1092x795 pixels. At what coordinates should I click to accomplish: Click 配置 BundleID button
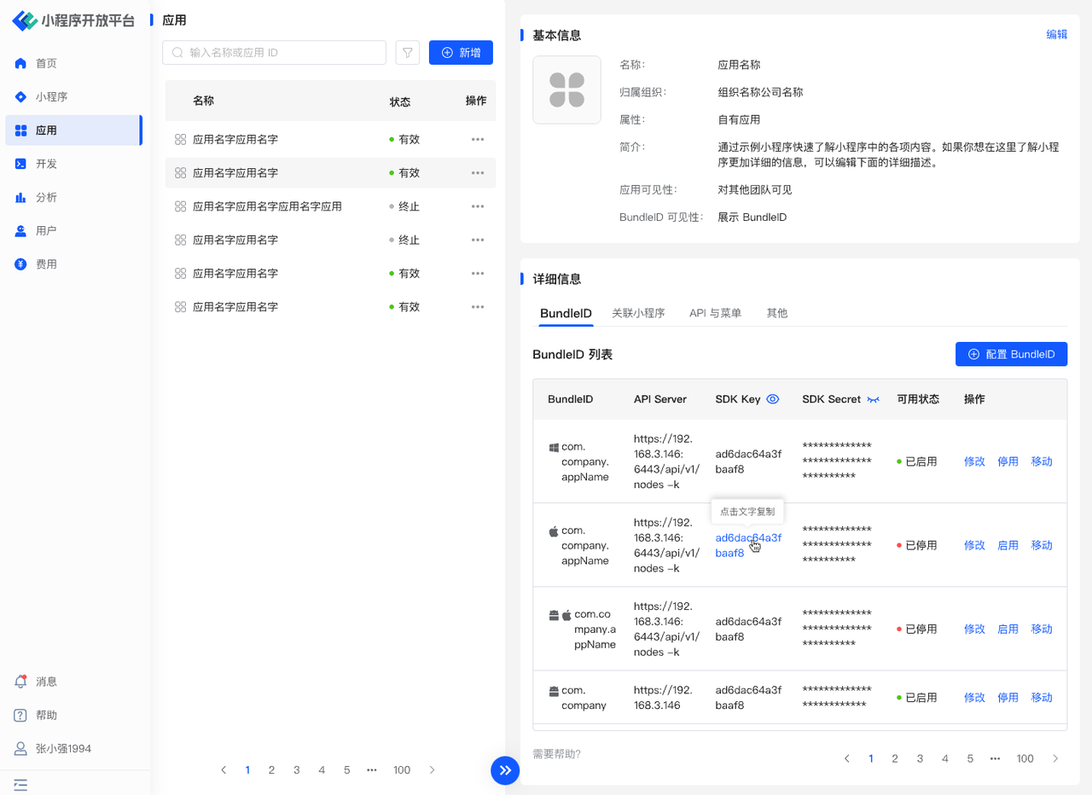pyautogui.click(x=1011, y=354)
